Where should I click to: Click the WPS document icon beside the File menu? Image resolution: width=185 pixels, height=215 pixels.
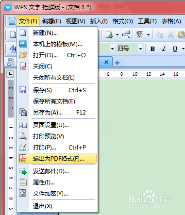(x=12, y=21)
